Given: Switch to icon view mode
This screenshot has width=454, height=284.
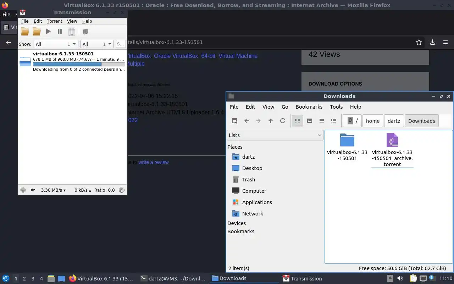Looking at the screenshot, I should coord(298,121).
